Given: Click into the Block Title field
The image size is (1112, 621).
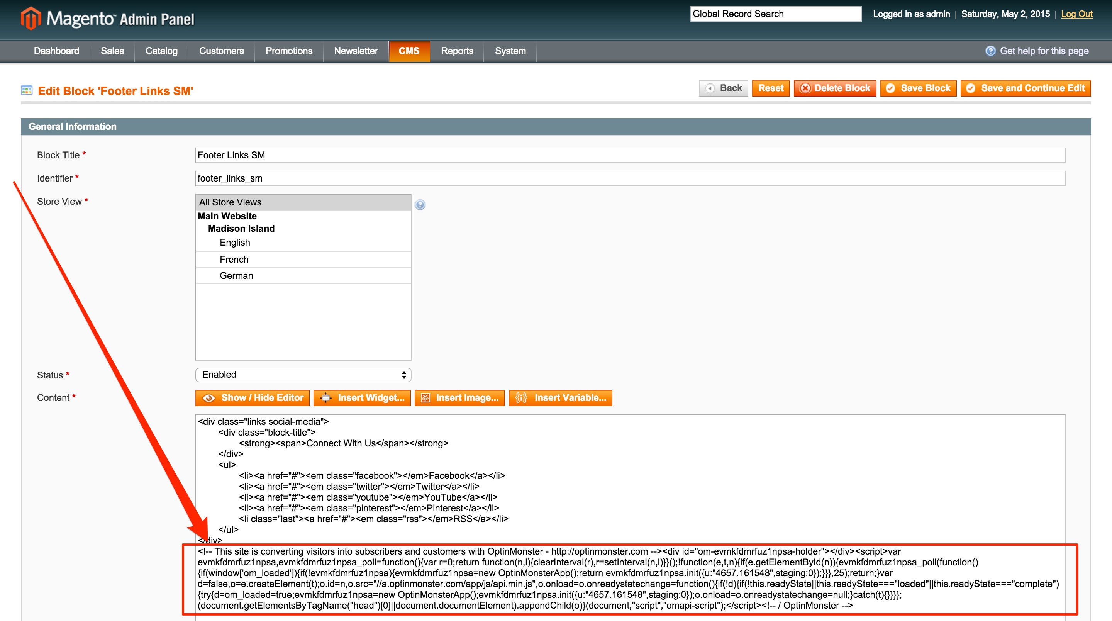Looking at the screenshot, I should click(x=630, y=156).
